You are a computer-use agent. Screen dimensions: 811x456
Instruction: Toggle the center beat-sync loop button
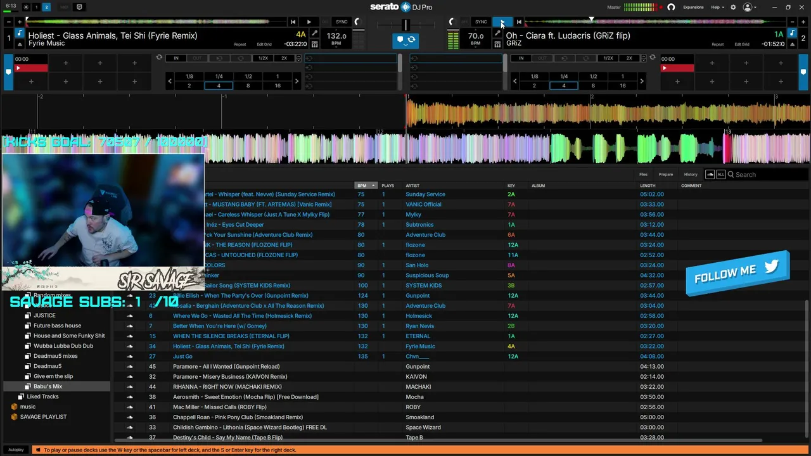pyautogui.click(x=405, y=40)
